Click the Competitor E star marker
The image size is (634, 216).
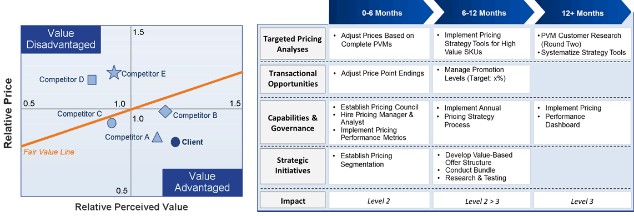tap(114, 72)
